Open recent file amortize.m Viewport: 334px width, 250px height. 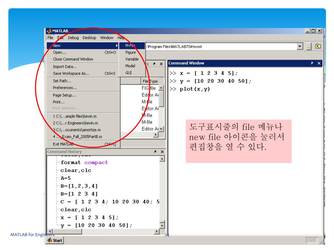pyautogui.click(x=83, y=130)
